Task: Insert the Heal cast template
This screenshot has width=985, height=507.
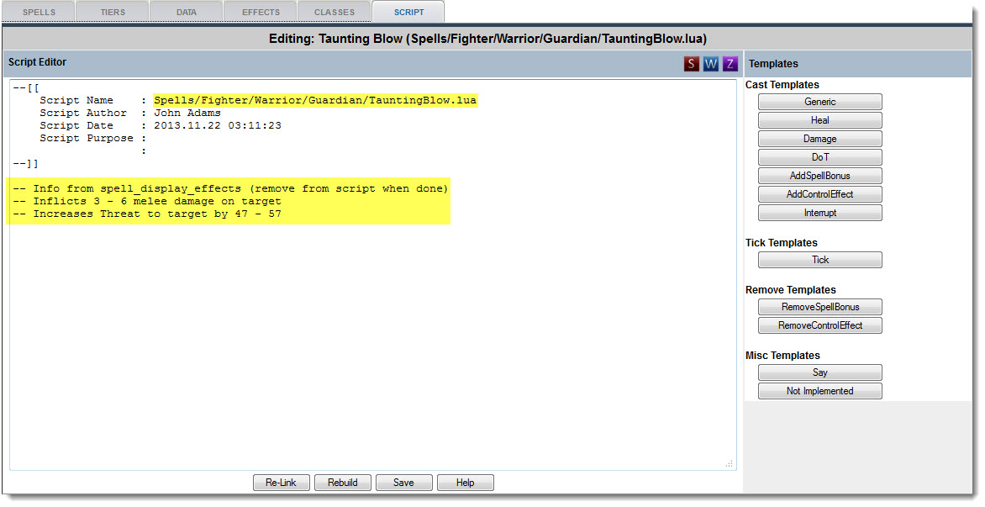Action: click(819, 120)
